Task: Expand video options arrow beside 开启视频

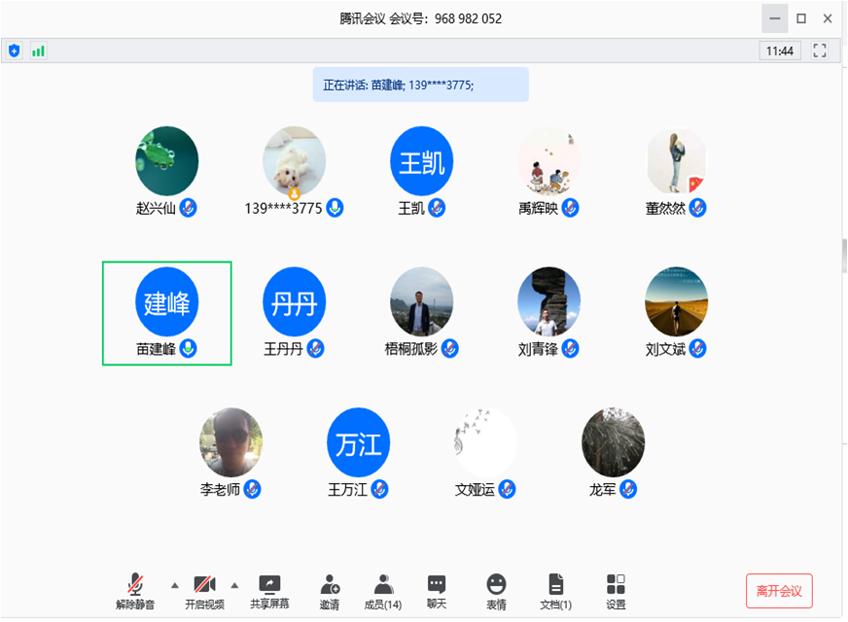Action: pyautogui.click(x=234, y=585)
